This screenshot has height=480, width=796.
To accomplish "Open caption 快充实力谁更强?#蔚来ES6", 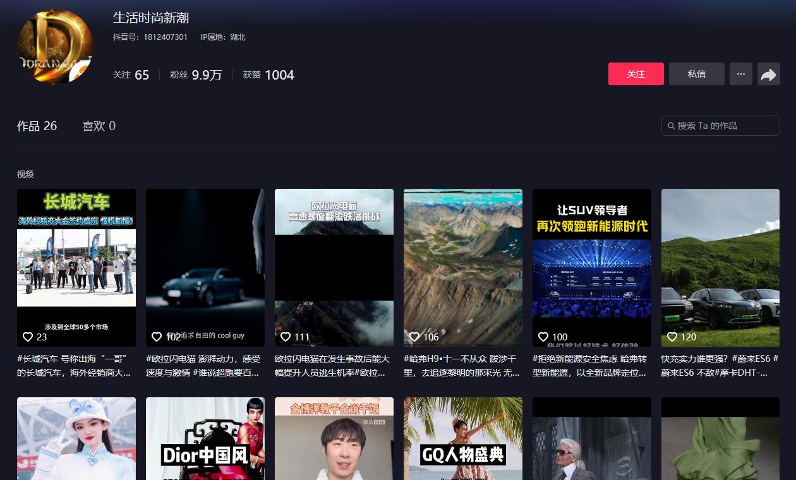I will pyautogui.click(x=720, y=366).
